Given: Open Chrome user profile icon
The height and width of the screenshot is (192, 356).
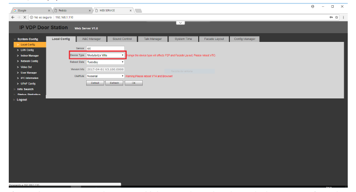Looking at the screenshot, I should click(313, 7).
